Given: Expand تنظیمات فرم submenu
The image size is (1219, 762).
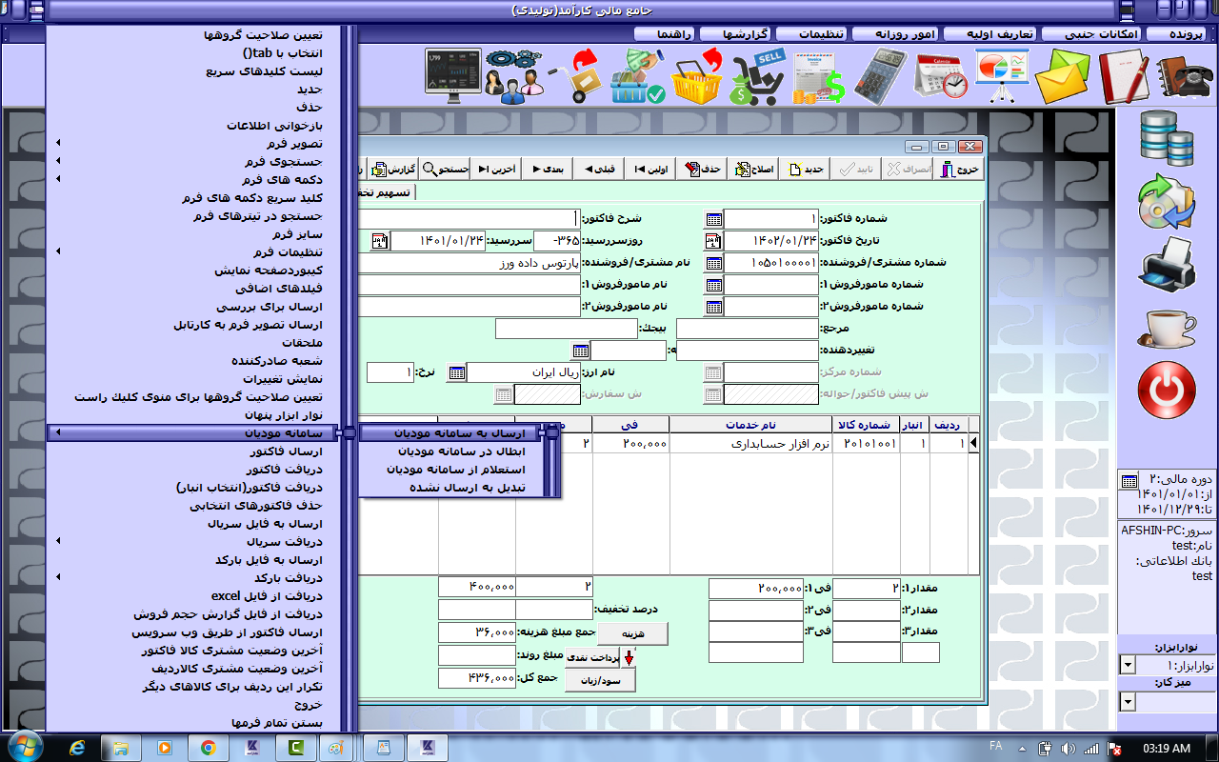Looking at the screenshot, I should point(193,251).
